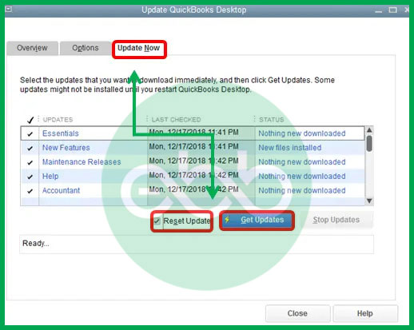Click the scroll down arrow of updates list
Screen dimensions: 414x330
[x=369, y=201]
